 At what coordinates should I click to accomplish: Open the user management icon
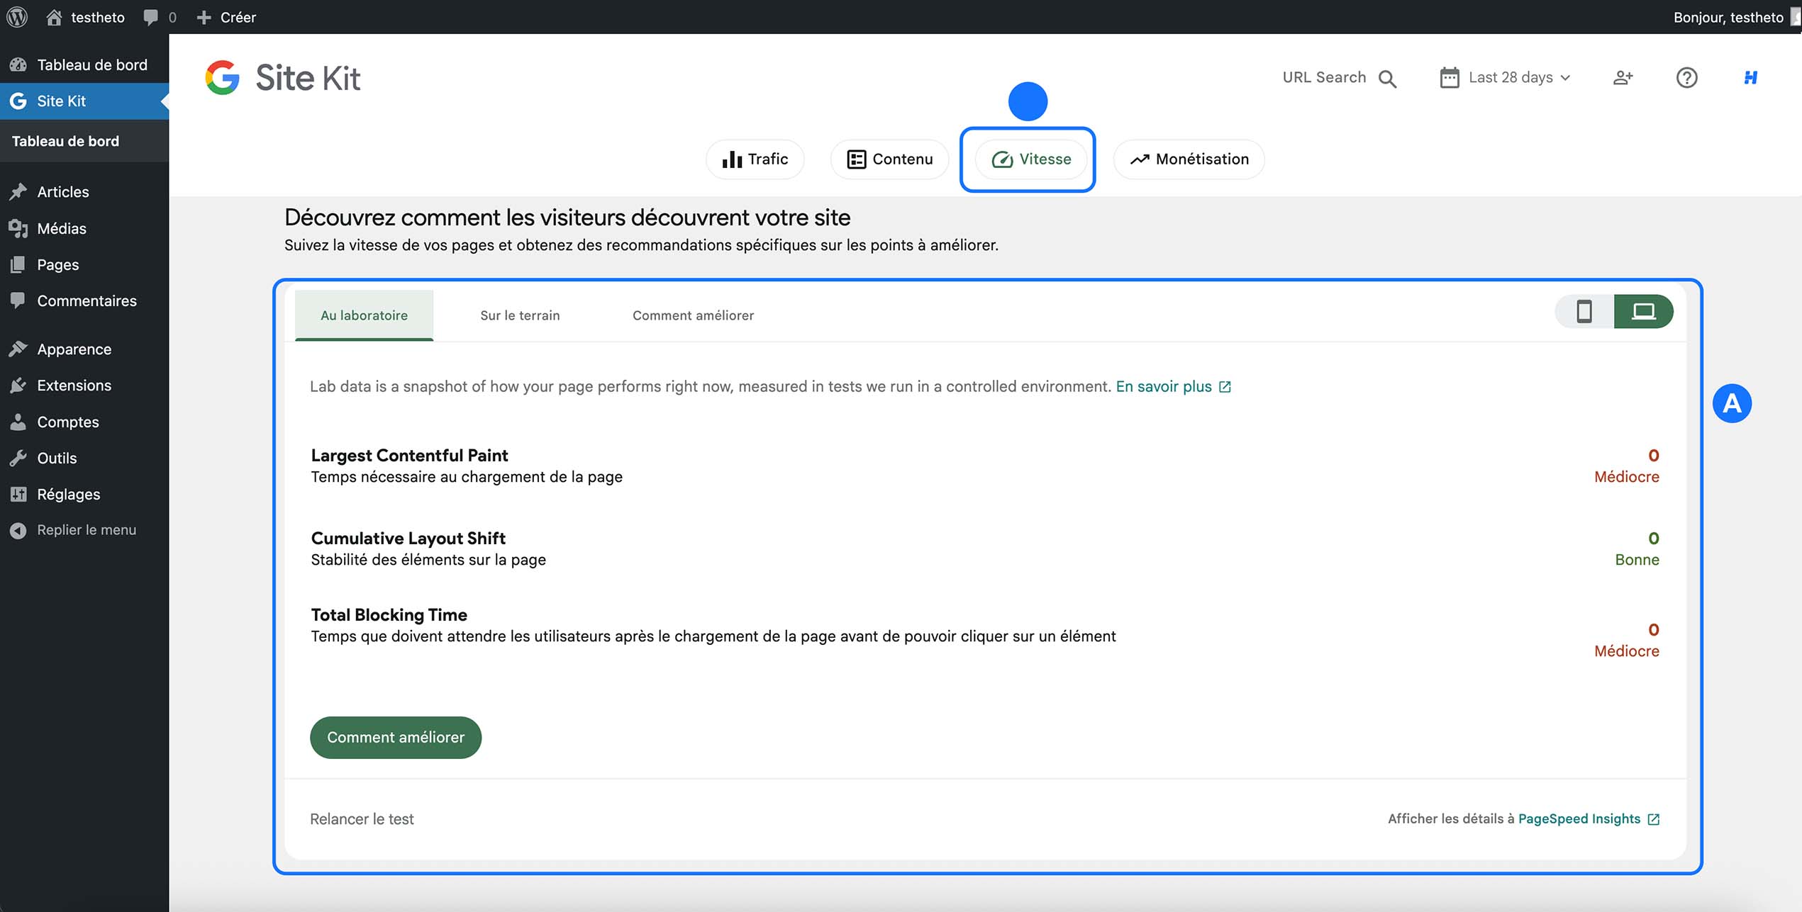[1623, 78]
